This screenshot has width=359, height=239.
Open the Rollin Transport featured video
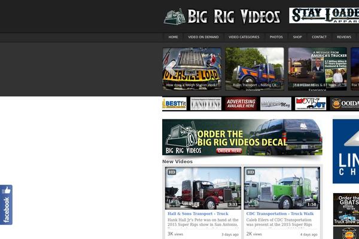(x=255, y=69)
